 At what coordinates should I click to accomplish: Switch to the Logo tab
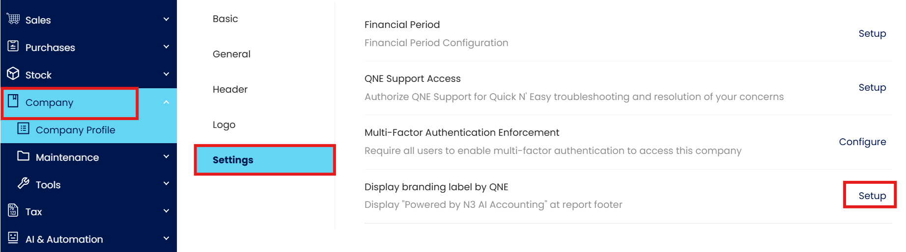click(x=224, y=125)
